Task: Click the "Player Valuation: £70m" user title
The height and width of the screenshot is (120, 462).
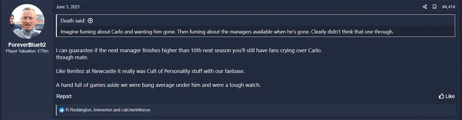Action: [x=27, y=51]
